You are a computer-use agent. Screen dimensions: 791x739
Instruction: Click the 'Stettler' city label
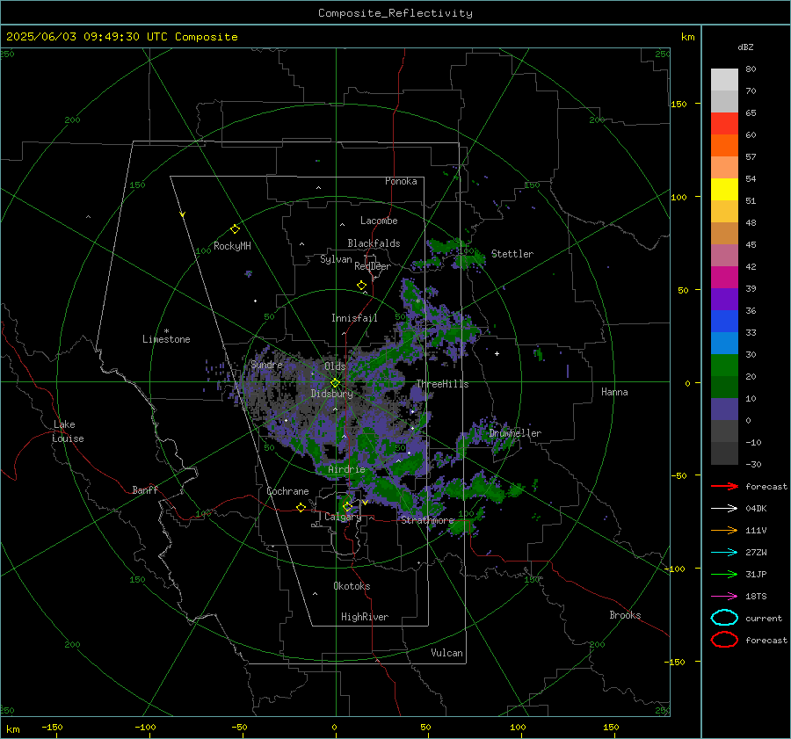click(512, 254)
